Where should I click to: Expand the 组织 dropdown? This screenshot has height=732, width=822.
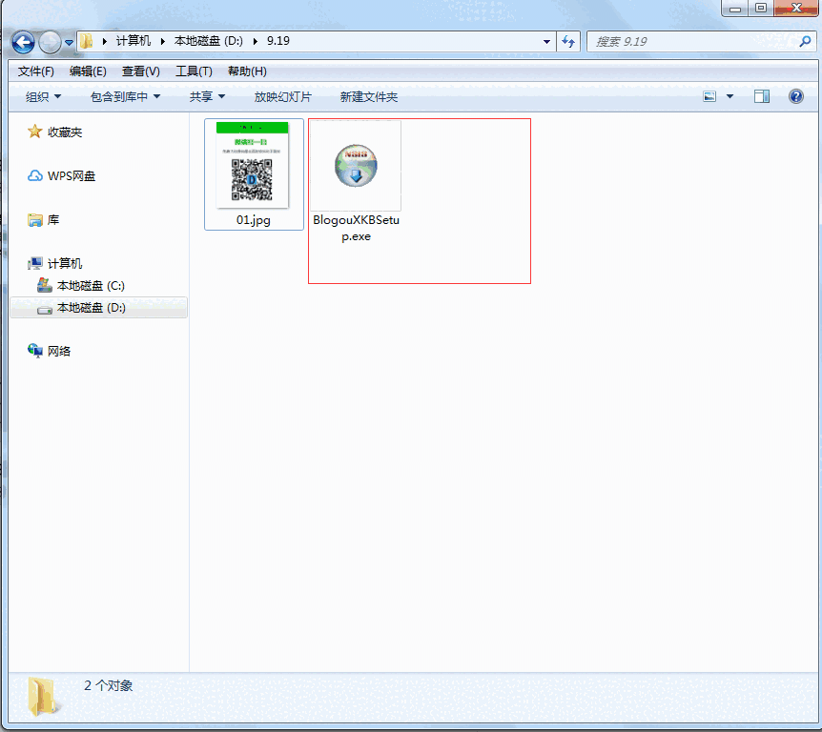[x=40, y=95]
